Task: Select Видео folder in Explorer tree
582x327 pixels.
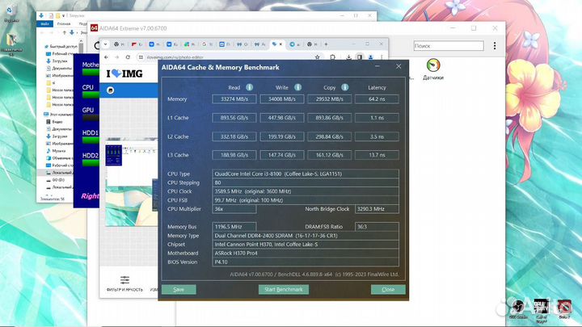Action: tap(57, 121)
